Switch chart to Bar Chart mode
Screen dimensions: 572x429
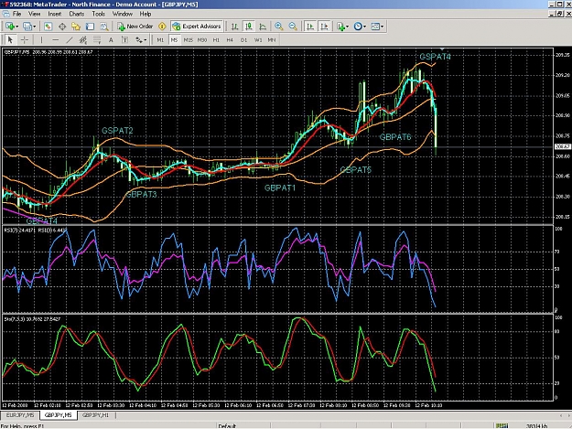235,27
